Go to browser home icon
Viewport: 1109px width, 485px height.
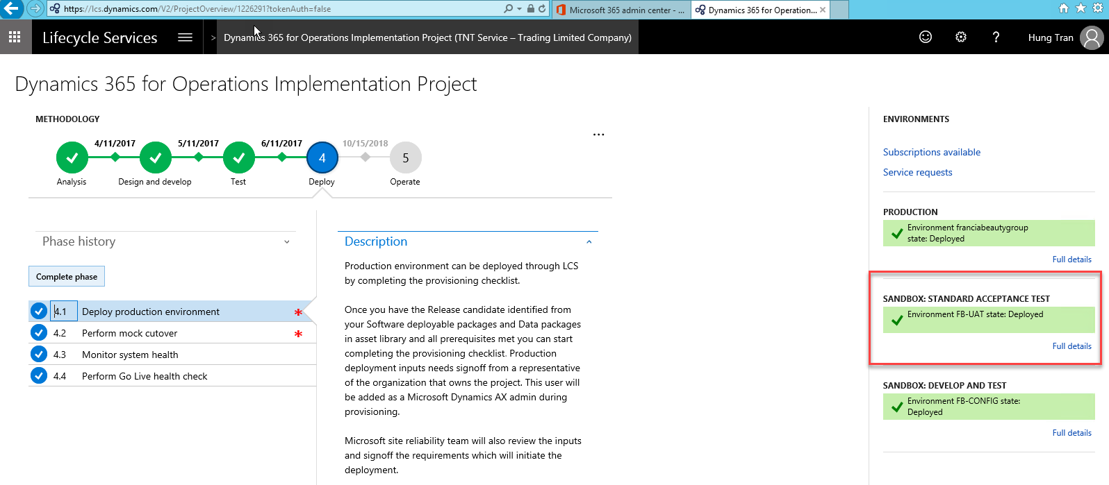[x=1064, y=8]
